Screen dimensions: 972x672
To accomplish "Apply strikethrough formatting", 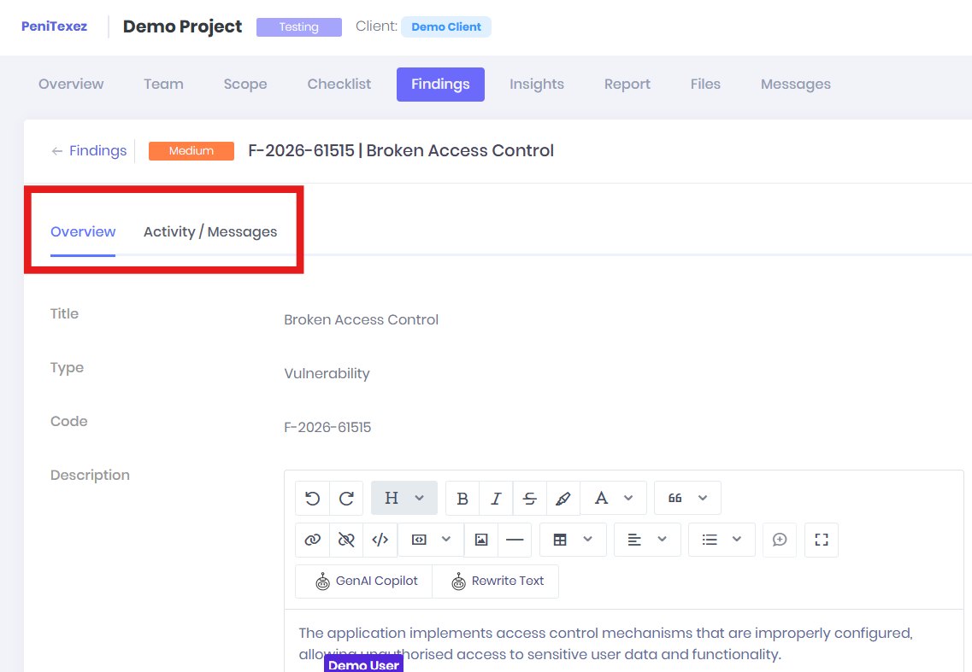I will [530, 498].
